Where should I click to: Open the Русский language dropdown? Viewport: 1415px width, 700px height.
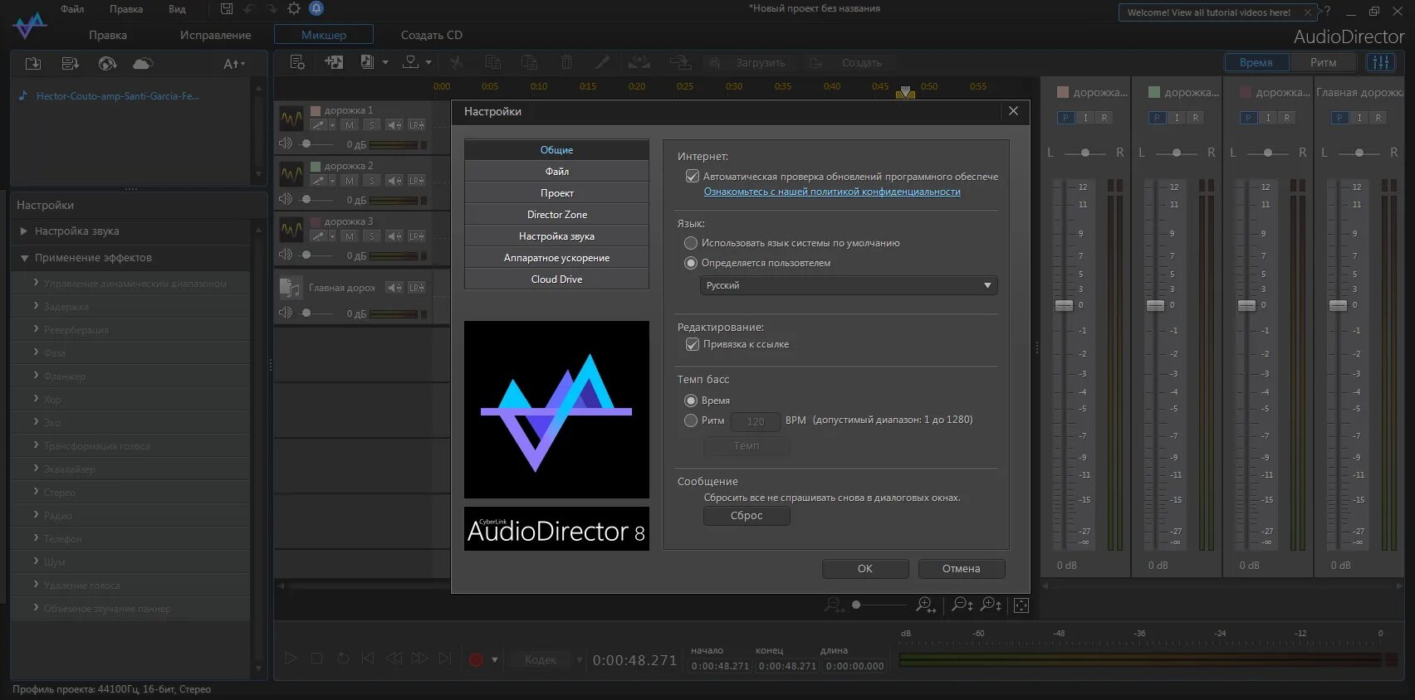tap(849, 285)
